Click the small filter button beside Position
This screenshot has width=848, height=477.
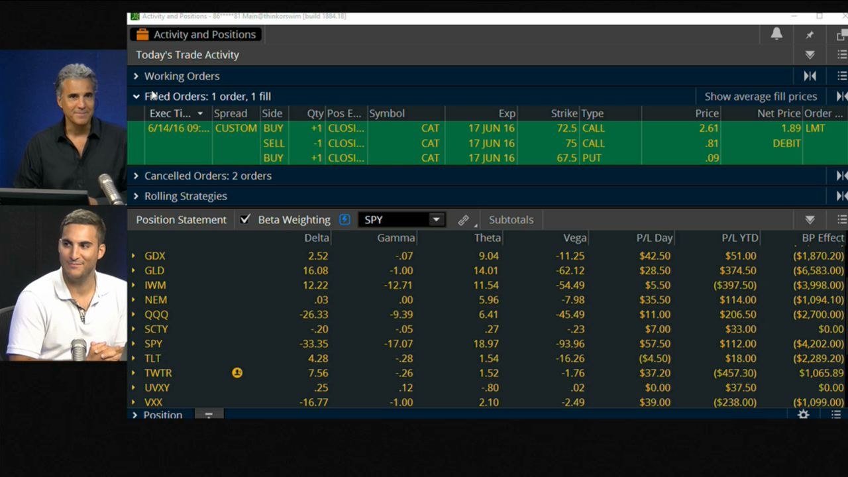209,415
